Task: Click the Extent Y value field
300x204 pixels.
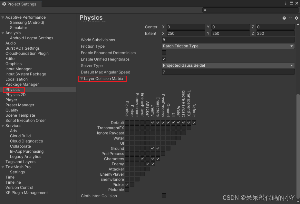Action: [x=230, y=34]
